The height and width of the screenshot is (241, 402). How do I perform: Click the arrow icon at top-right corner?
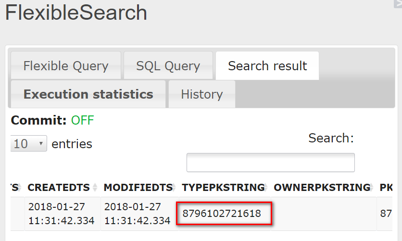tap(398, 3)
